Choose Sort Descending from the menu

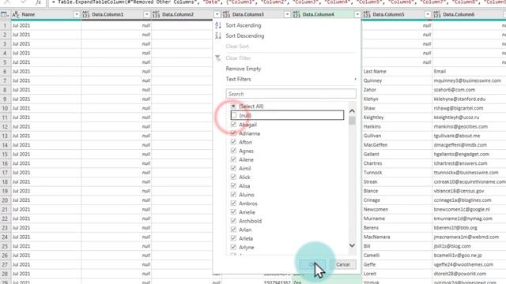[x=245, y=35]
